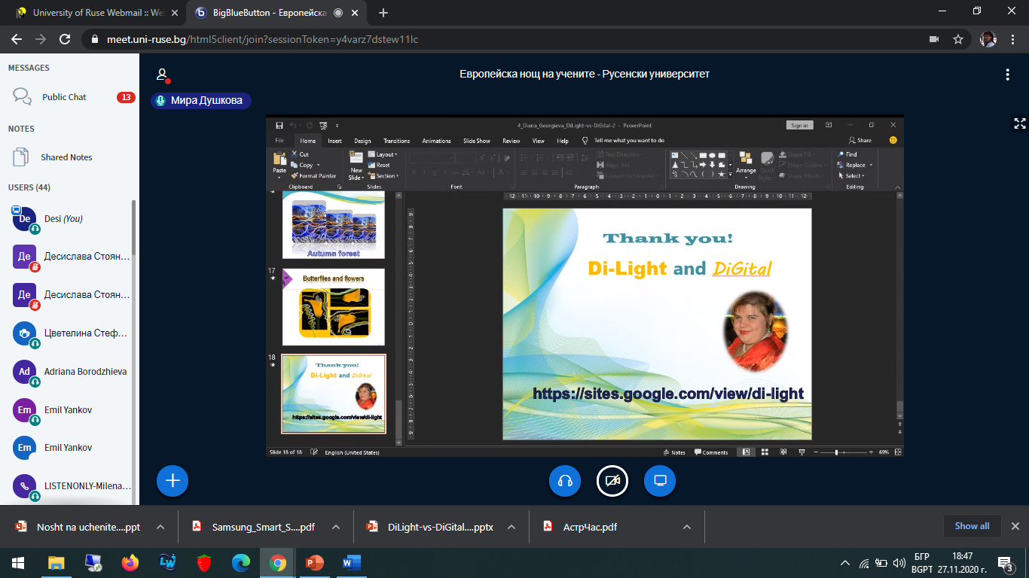Reload the page
This screenshot has width=1029, height=578.
[65, 39]
